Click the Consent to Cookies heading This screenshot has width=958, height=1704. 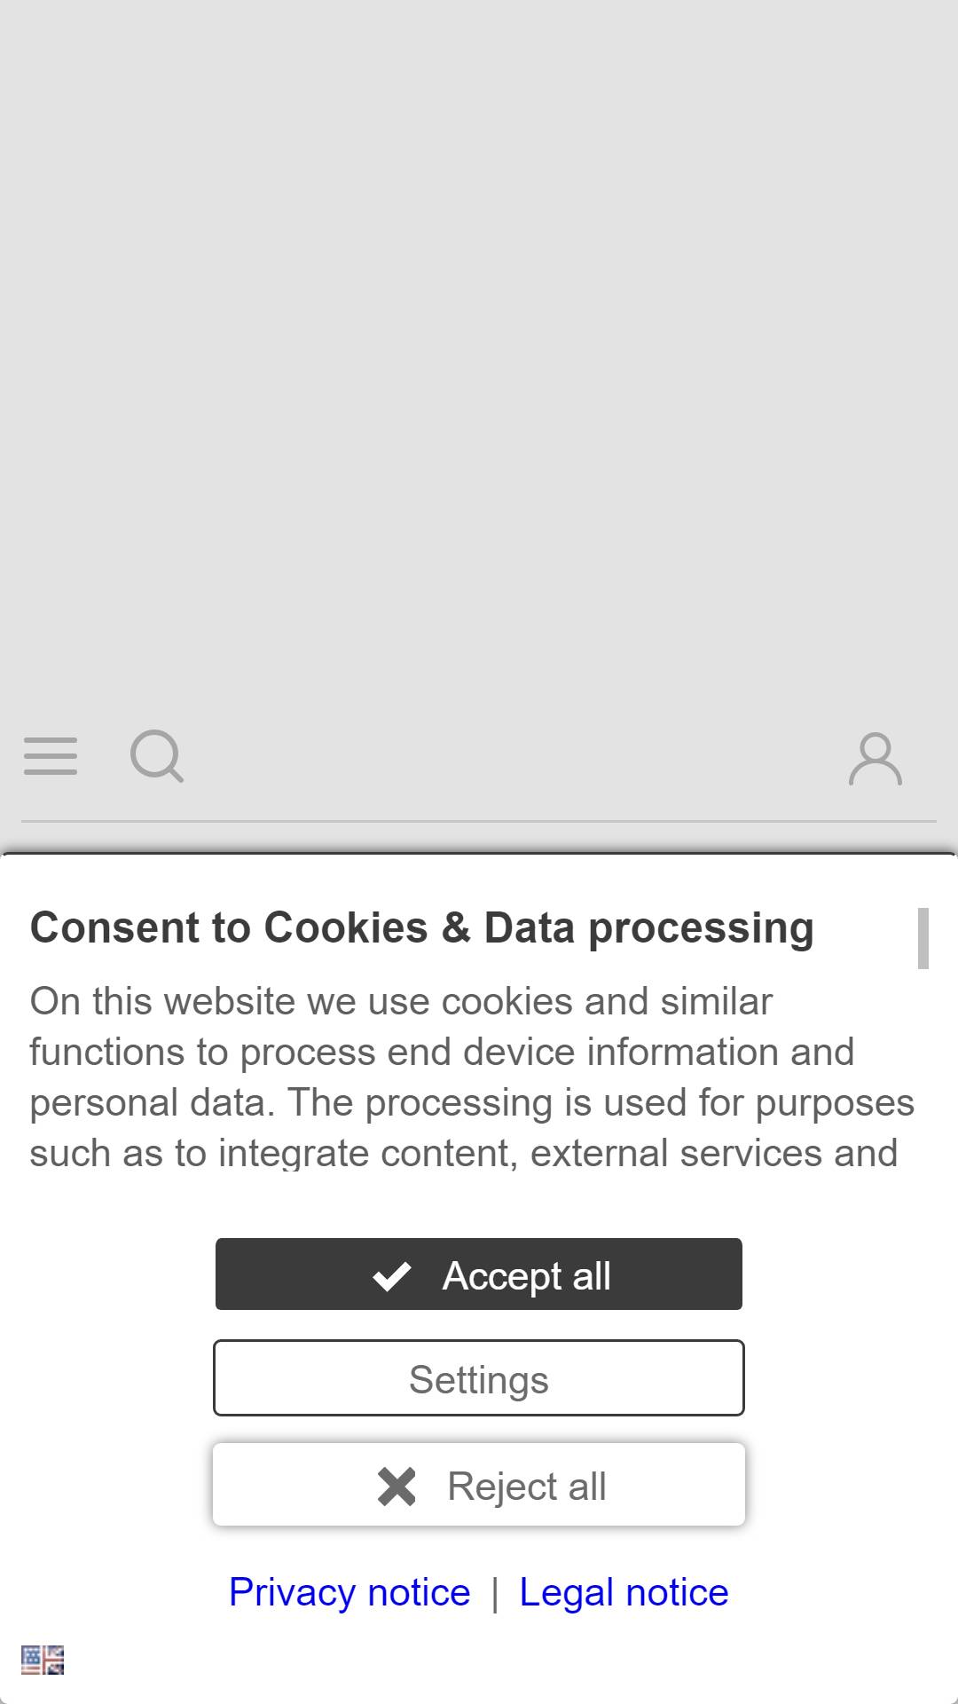[x=422, y=928]
